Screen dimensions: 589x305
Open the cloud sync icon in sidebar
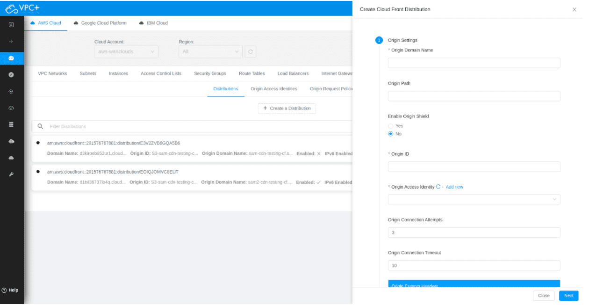click(11, 108)
